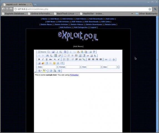The width and height of the screenshot is (159, 133).
Task: Insert a checkbox form field icon
Action: point(69,56)
